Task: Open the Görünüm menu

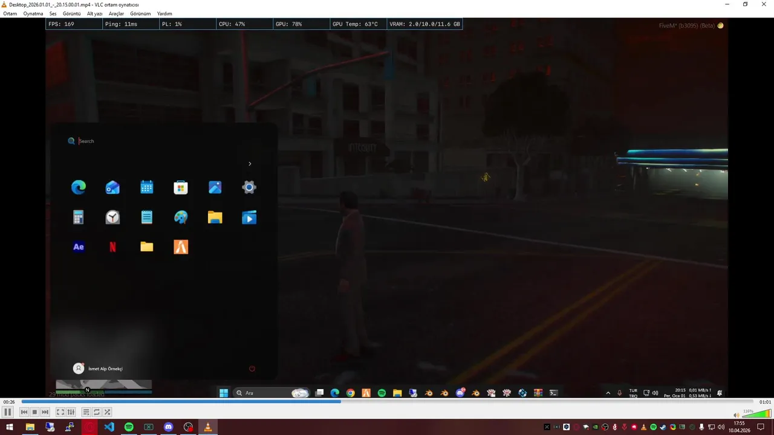Action: [140, 13]
